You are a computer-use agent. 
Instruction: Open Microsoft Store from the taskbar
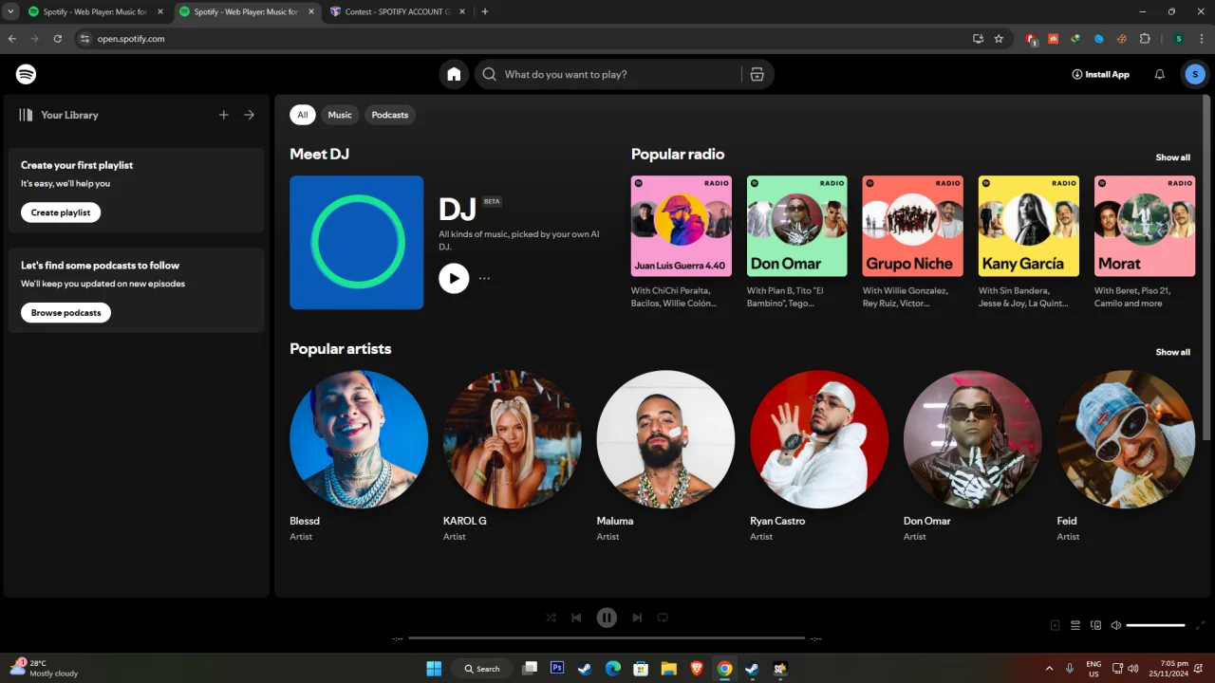point(641,668)
